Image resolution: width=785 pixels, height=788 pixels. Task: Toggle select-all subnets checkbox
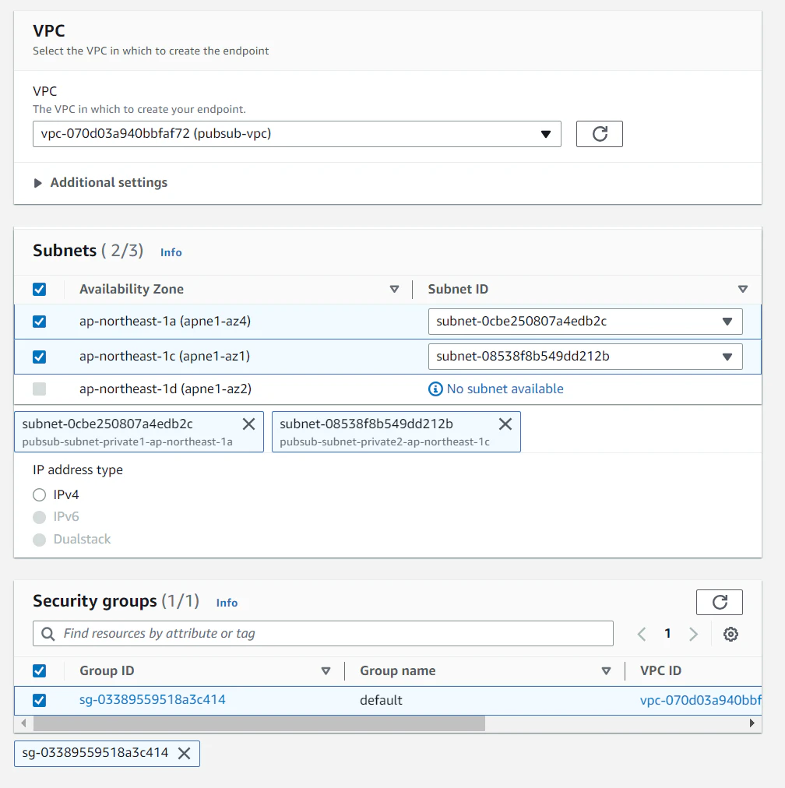pos(39,290)
